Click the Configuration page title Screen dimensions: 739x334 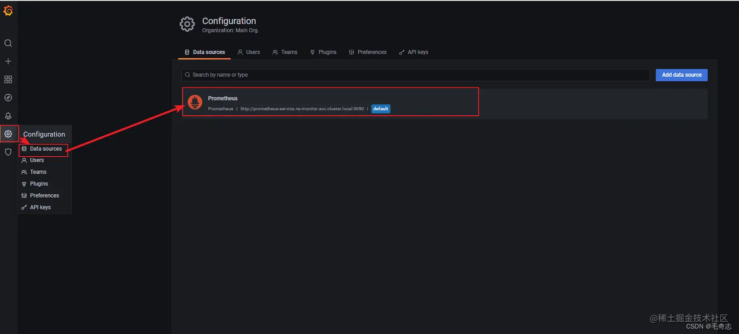click(229, 21)
